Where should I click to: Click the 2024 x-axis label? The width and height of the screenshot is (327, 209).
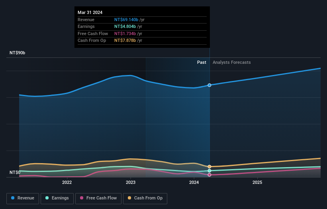click(x=194, y=182)
